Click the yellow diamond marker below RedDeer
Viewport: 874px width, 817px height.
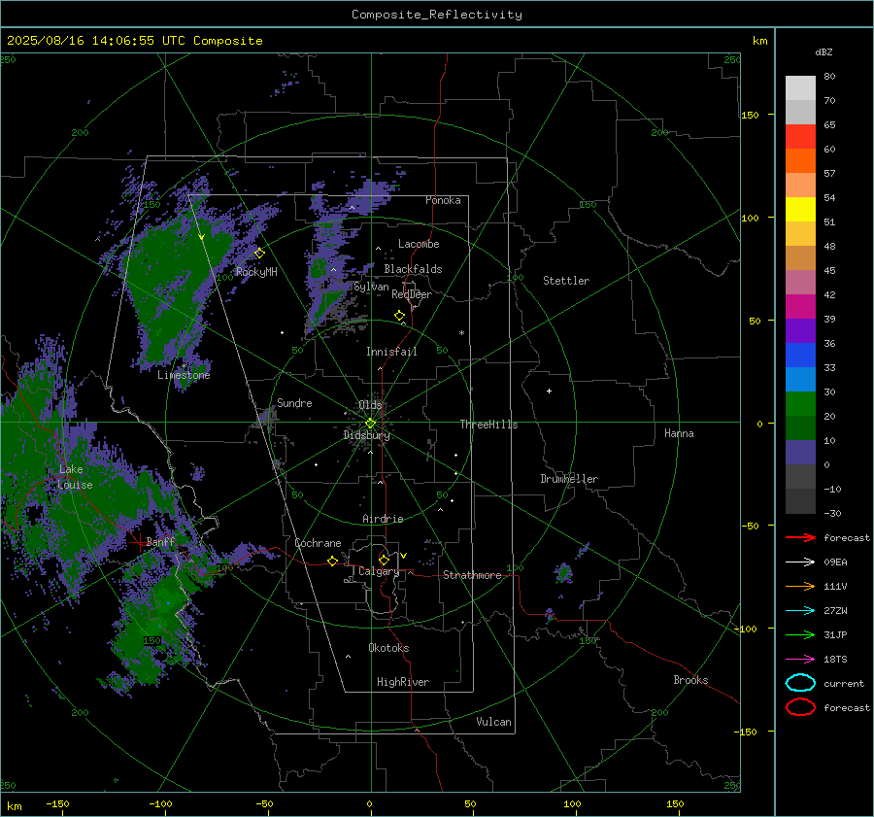(399, 316)
